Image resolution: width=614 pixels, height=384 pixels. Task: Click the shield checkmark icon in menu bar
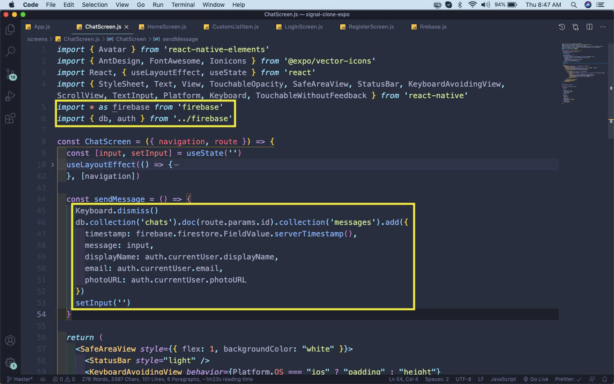[449, 5]
